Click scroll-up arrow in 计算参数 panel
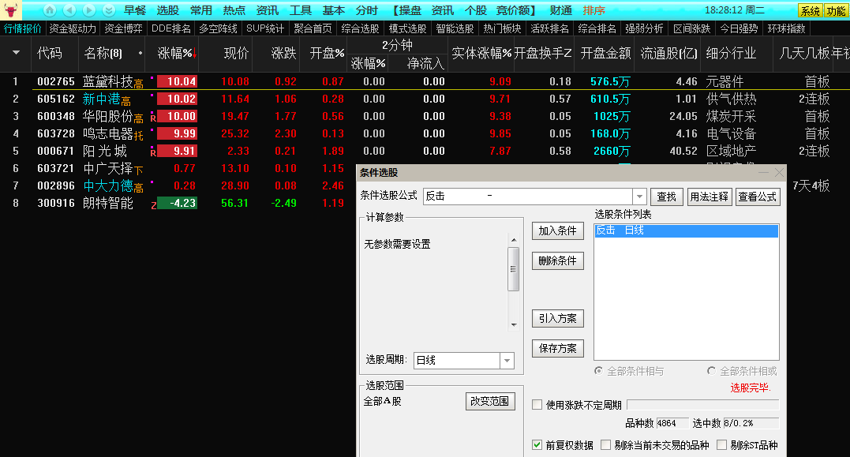This screenshot has width=850, height=457. coord(513,240)
